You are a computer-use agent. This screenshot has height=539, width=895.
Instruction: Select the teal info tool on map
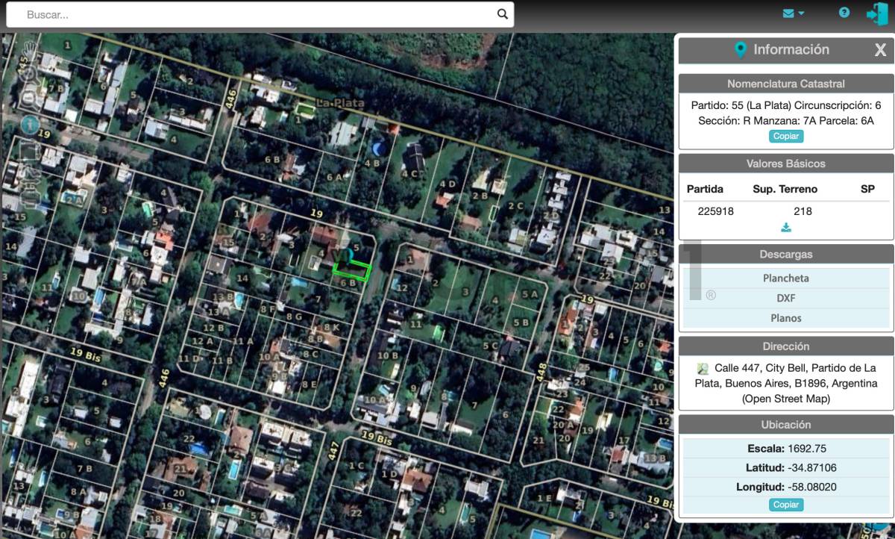tap(30, 125)
